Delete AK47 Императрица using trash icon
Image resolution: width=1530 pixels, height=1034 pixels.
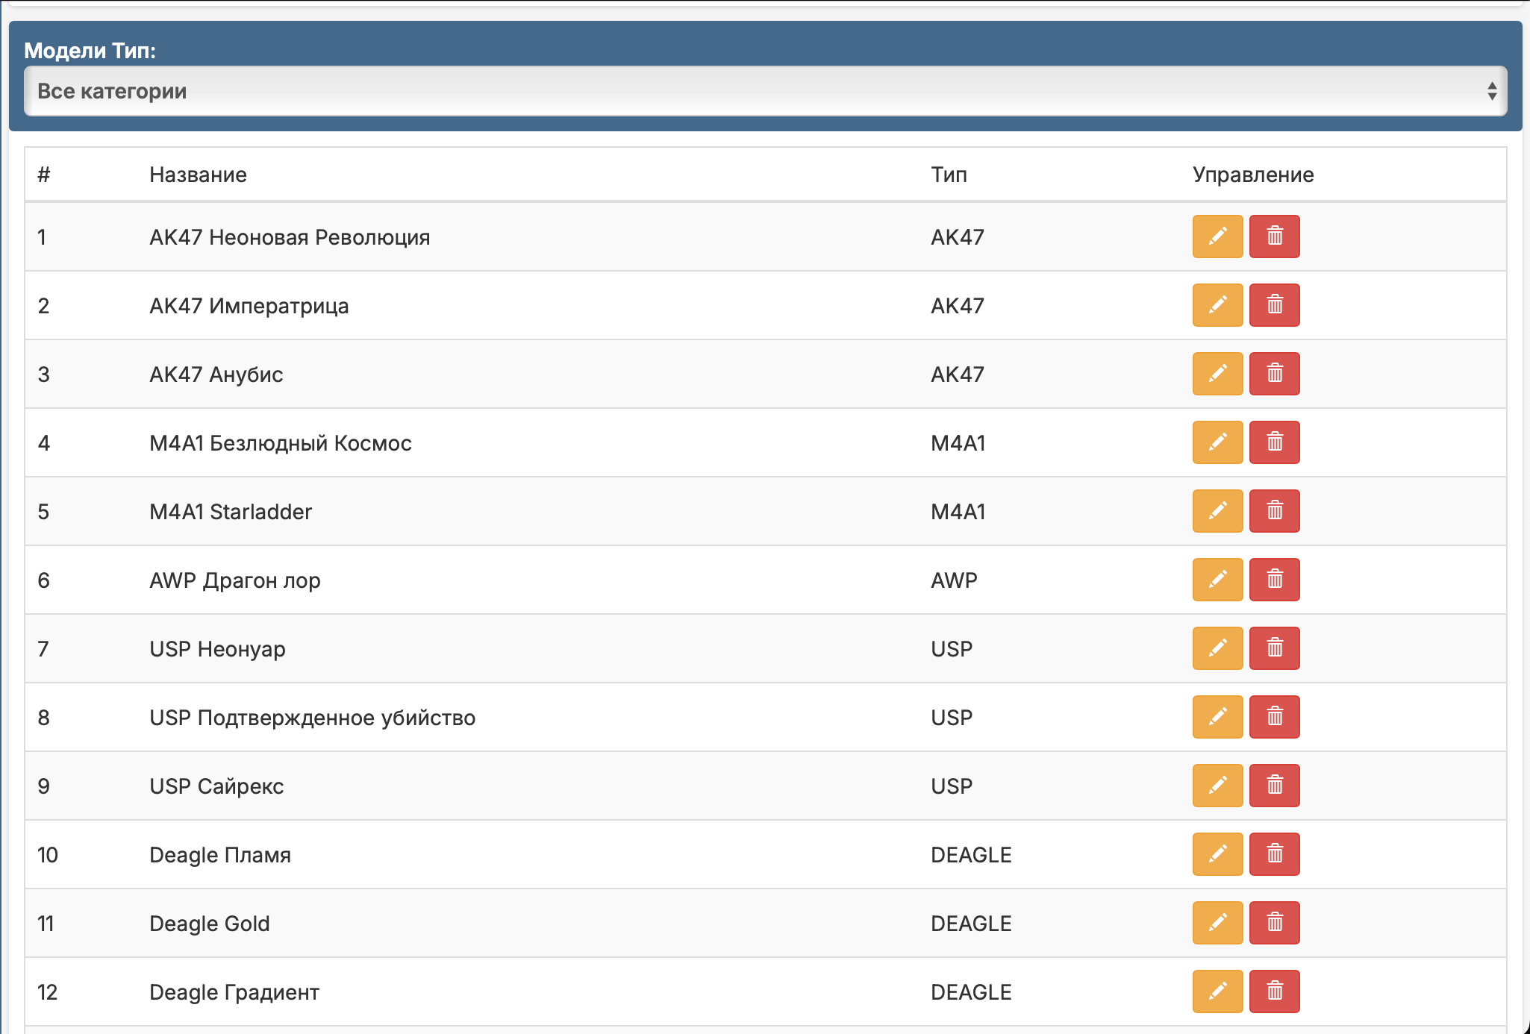pos(1274,305)
